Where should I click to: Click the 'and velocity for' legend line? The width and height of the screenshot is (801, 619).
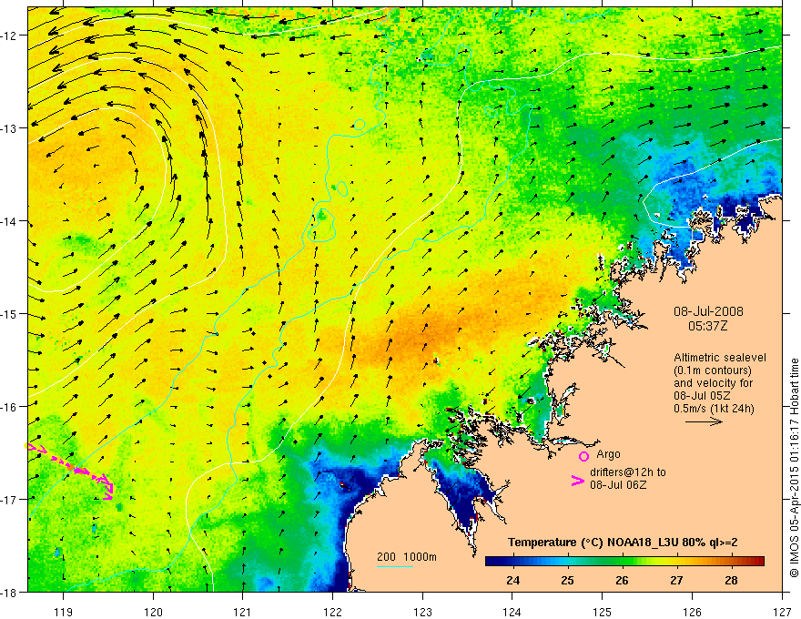pos(713,383)
